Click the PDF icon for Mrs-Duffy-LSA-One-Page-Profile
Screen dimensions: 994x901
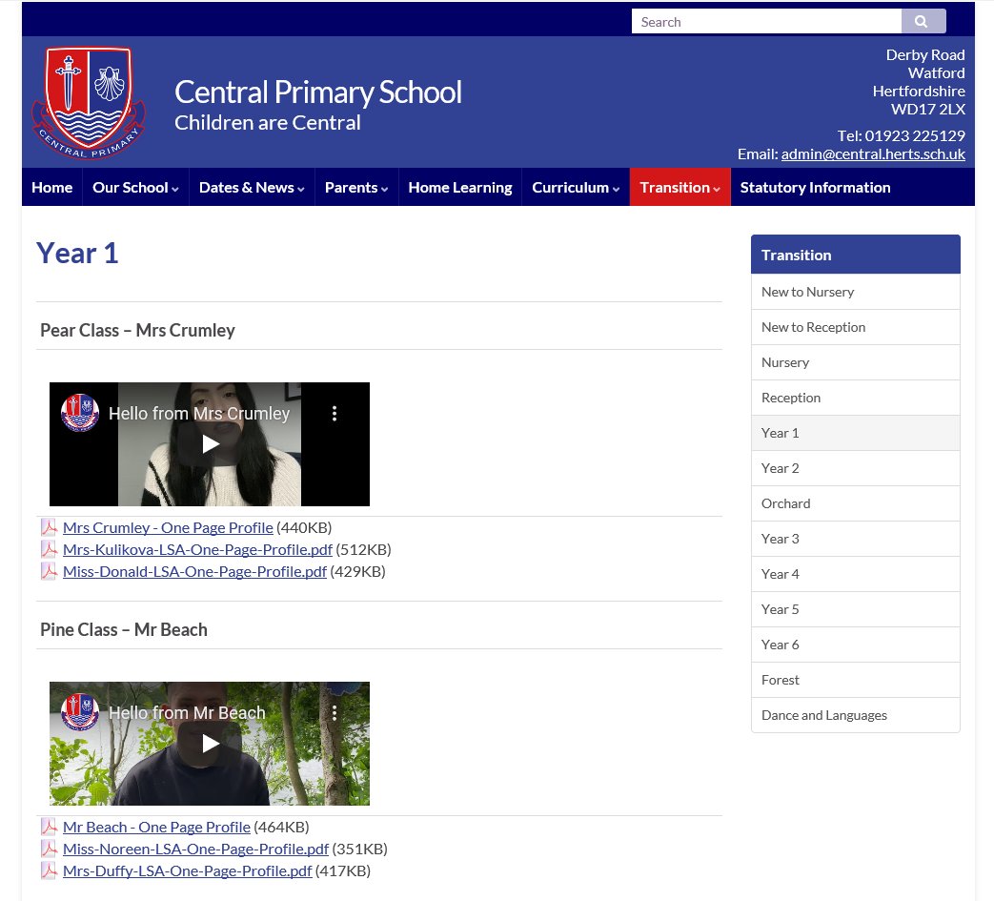coord(49,870)
